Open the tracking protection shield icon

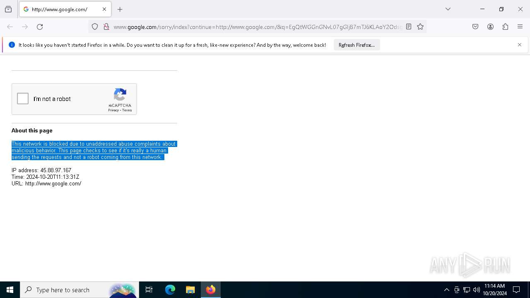coord(95,27)
